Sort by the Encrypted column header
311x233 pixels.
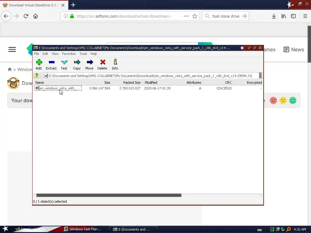[x=248, y=83]
